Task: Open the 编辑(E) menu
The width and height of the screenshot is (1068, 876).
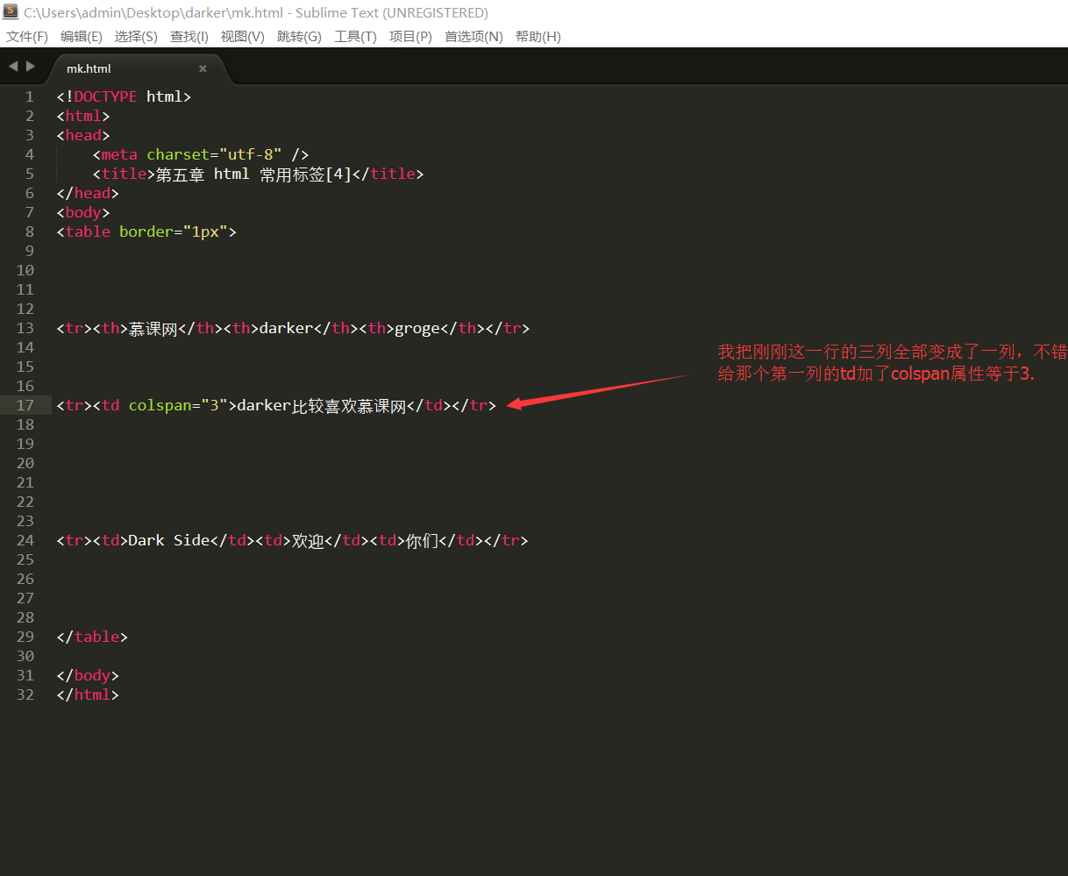Action: coord(82,36)
